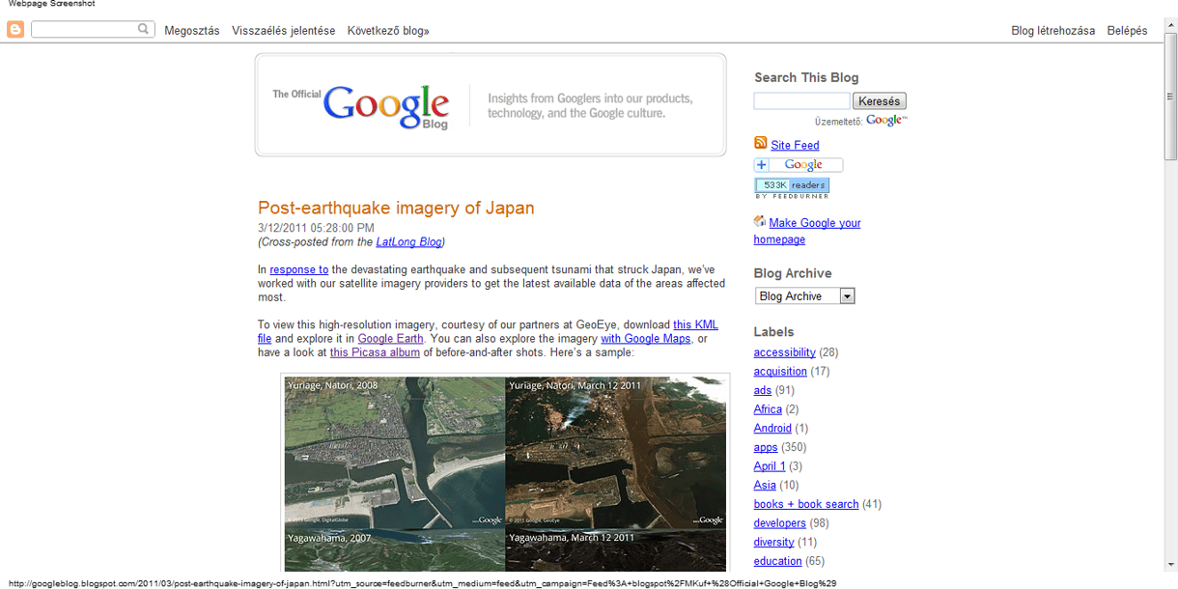
Task: Click Megosztás in the navbar
Action: [192, 31]
